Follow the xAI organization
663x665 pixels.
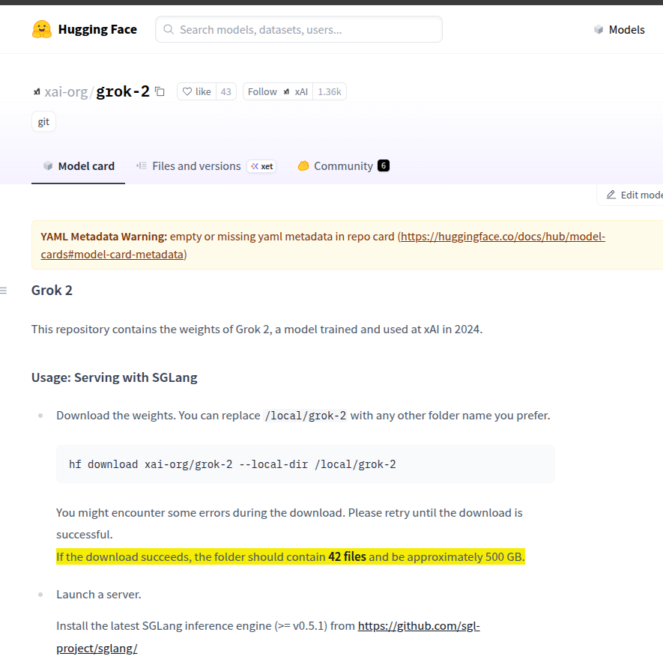(278, 91)
